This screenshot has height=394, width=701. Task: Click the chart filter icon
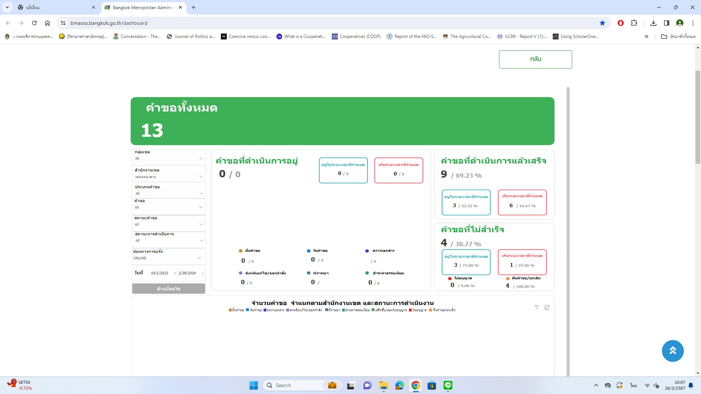click(536, 307)
